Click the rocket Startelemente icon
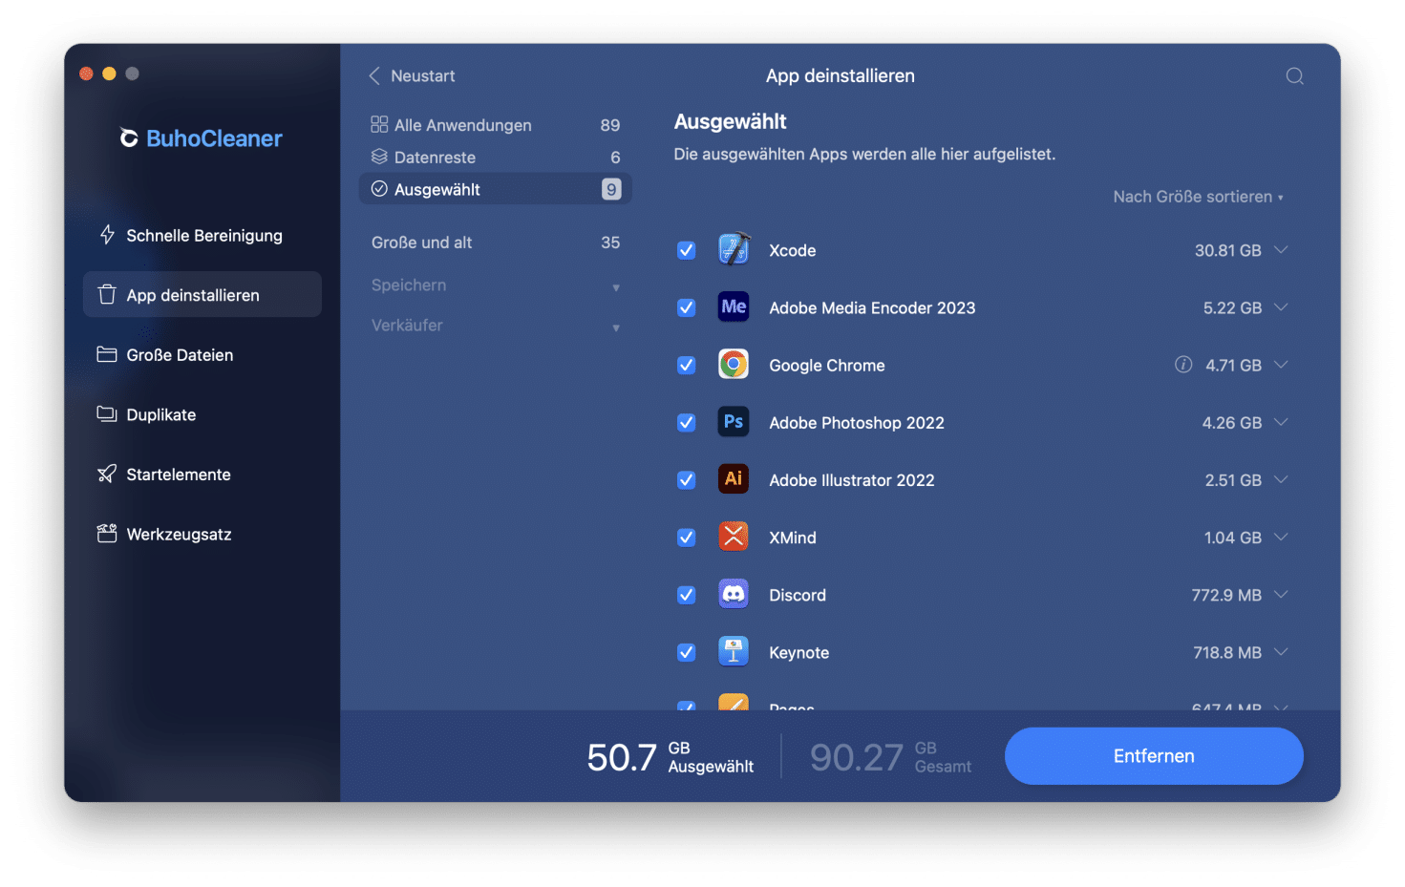1405x887 pixels. pyautogui.click(x=107, y=475)
